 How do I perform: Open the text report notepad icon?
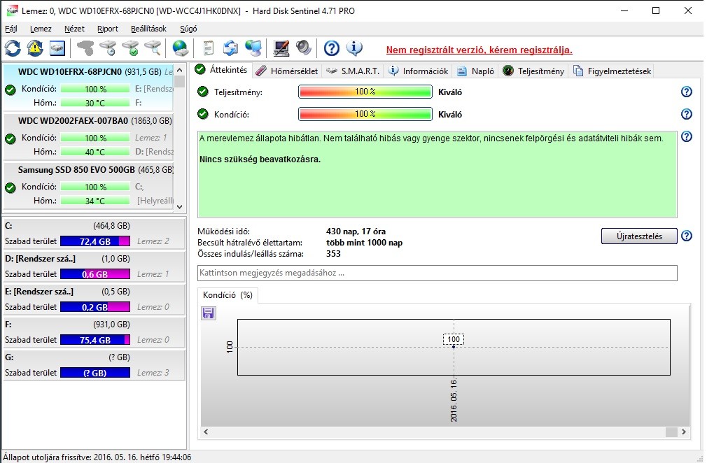click(209, 48)
